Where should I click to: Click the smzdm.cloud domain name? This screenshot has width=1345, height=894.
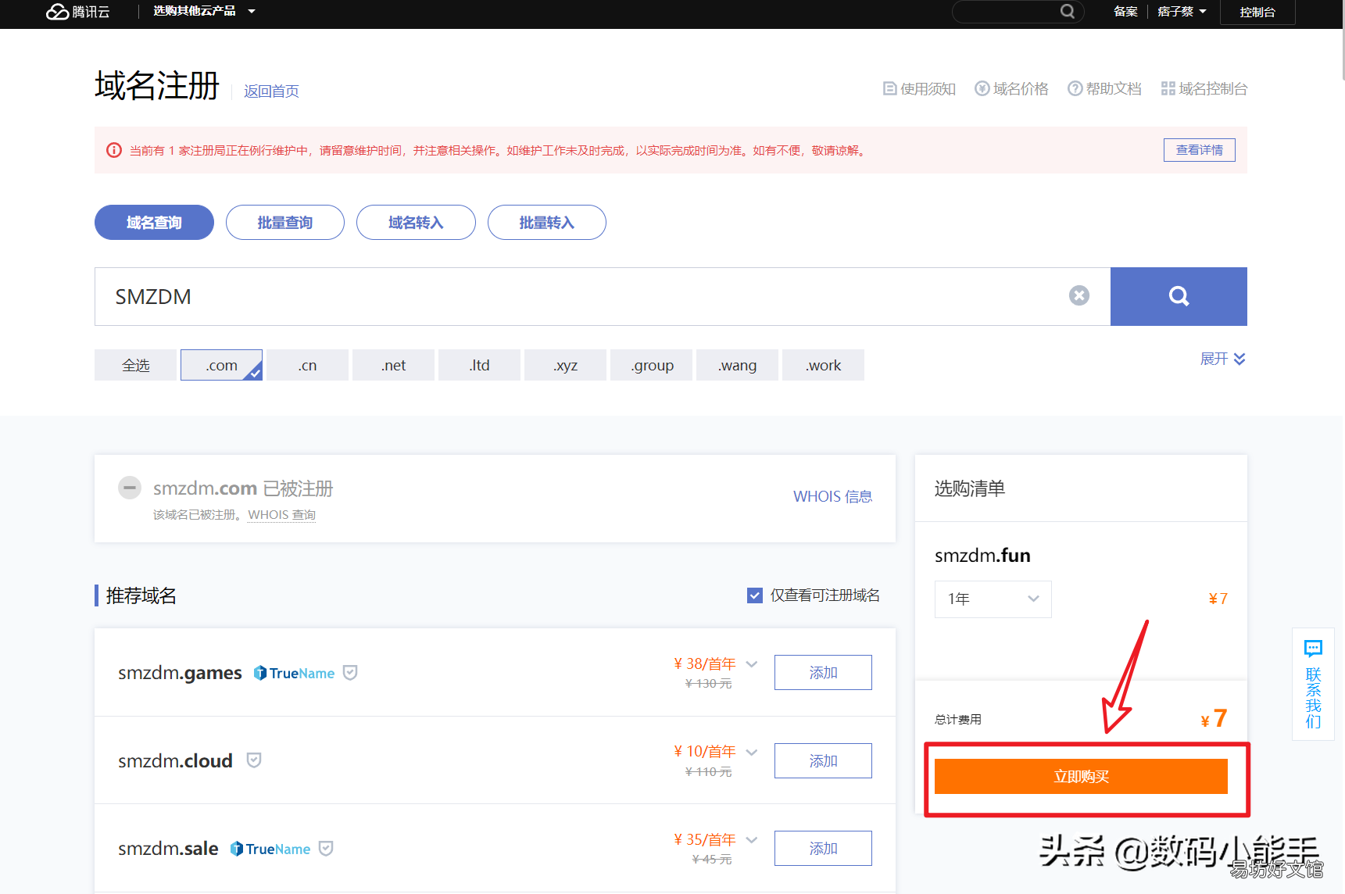point(175,760)
